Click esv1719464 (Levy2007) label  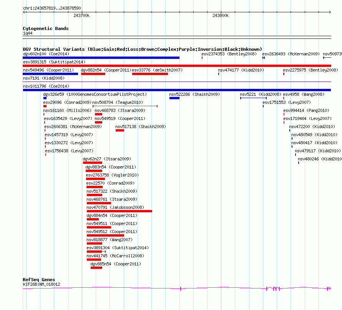click(x=307, y=118)
